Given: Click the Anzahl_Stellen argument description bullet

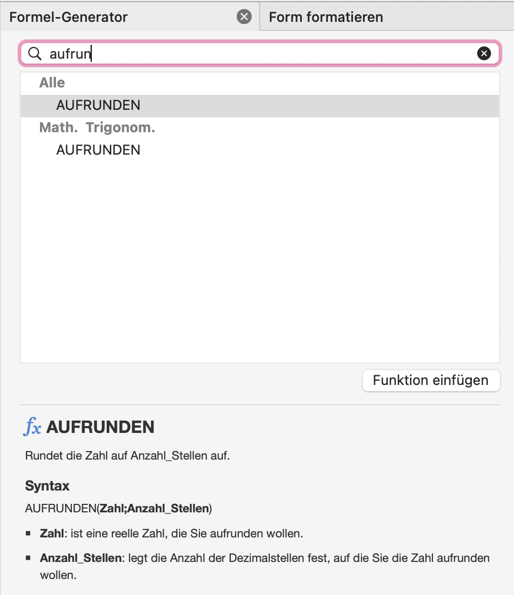Looking at the screenshot, I should [264, 566].
